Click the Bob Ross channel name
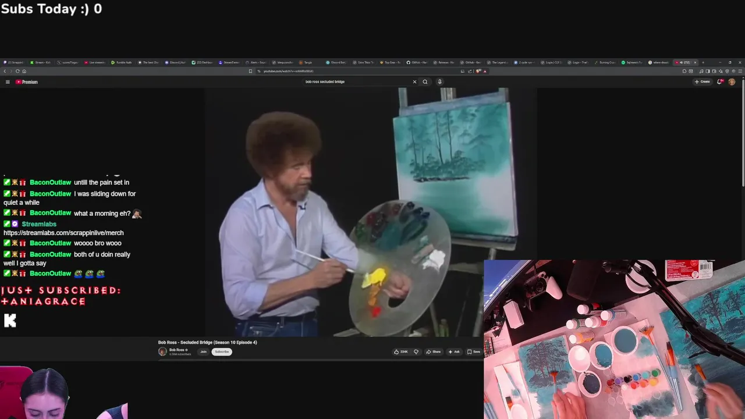 (177, 350)
